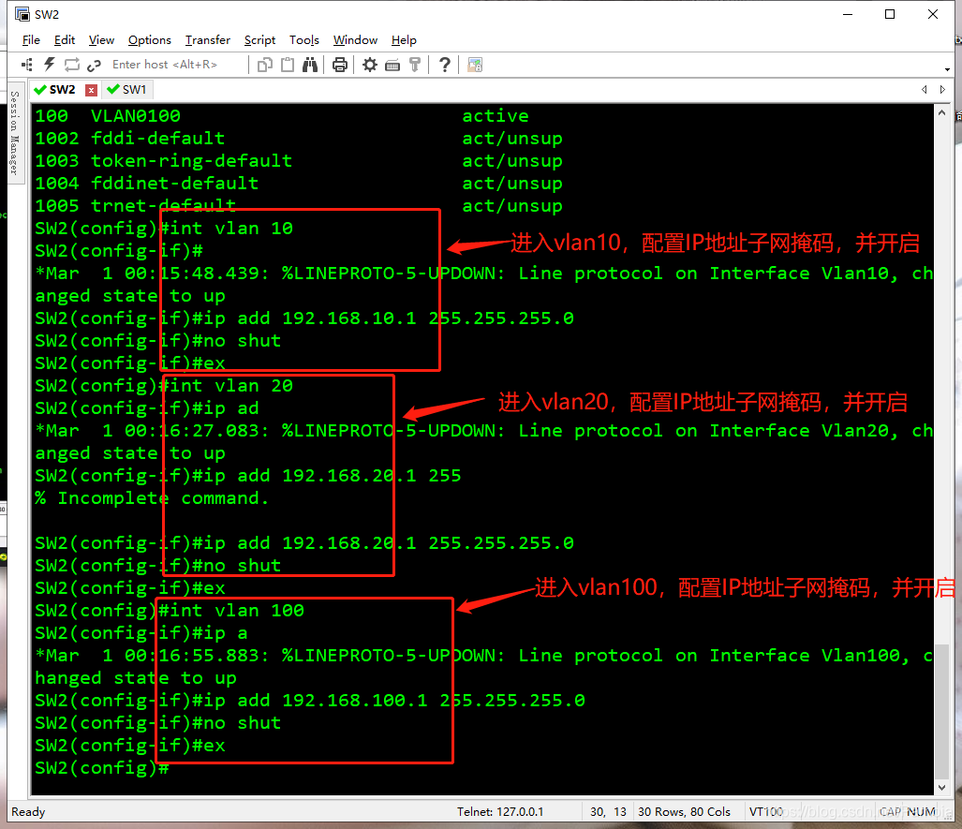Open the vertical Session Manager side tab
The height and width of the screenshot is (829, 962).
15,132
